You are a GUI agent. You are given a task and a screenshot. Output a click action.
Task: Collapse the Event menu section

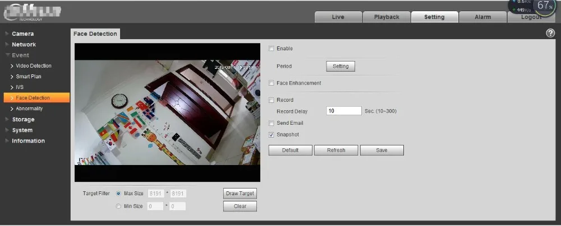[20, 55]
